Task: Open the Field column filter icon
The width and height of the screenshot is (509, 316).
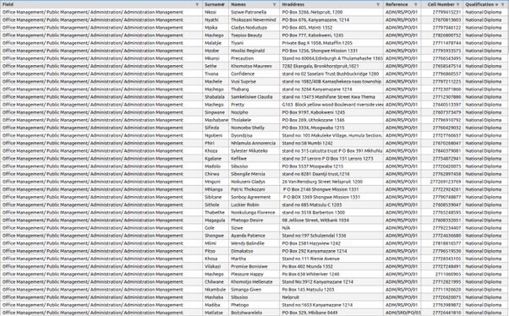Action: click(197, 4)
